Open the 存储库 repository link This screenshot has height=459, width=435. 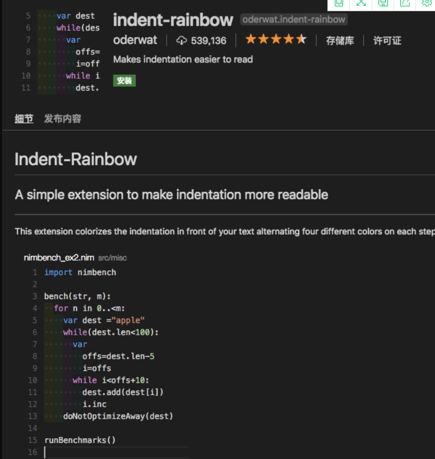tap(340, 41)
